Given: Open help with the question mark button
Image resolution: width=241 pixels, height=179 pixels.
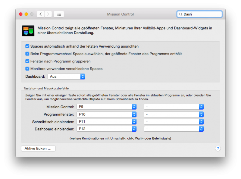Looking at the screenshot, I should (x=218, y=149).
